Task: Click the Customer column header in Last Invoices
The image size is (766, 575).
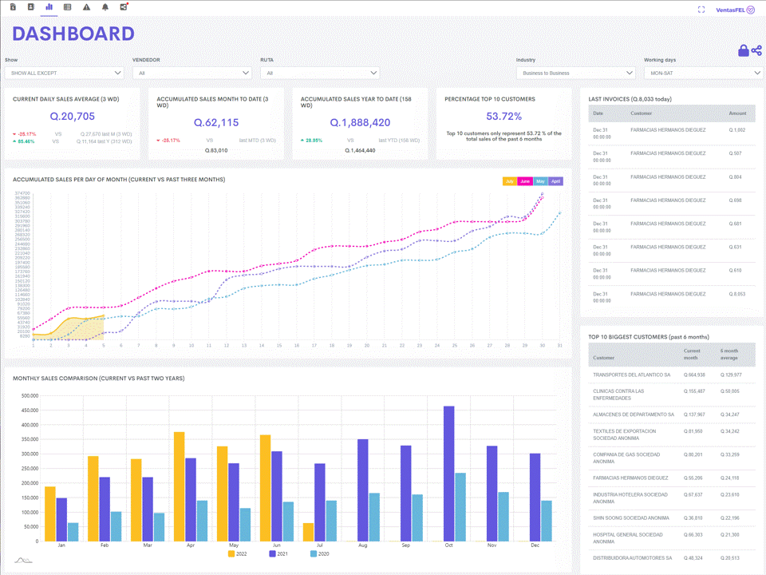Action: tap(641, 113)
